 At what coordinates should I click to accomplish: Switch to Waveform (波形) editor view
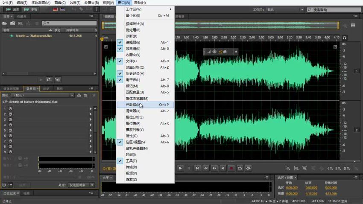tap(13, 9)
